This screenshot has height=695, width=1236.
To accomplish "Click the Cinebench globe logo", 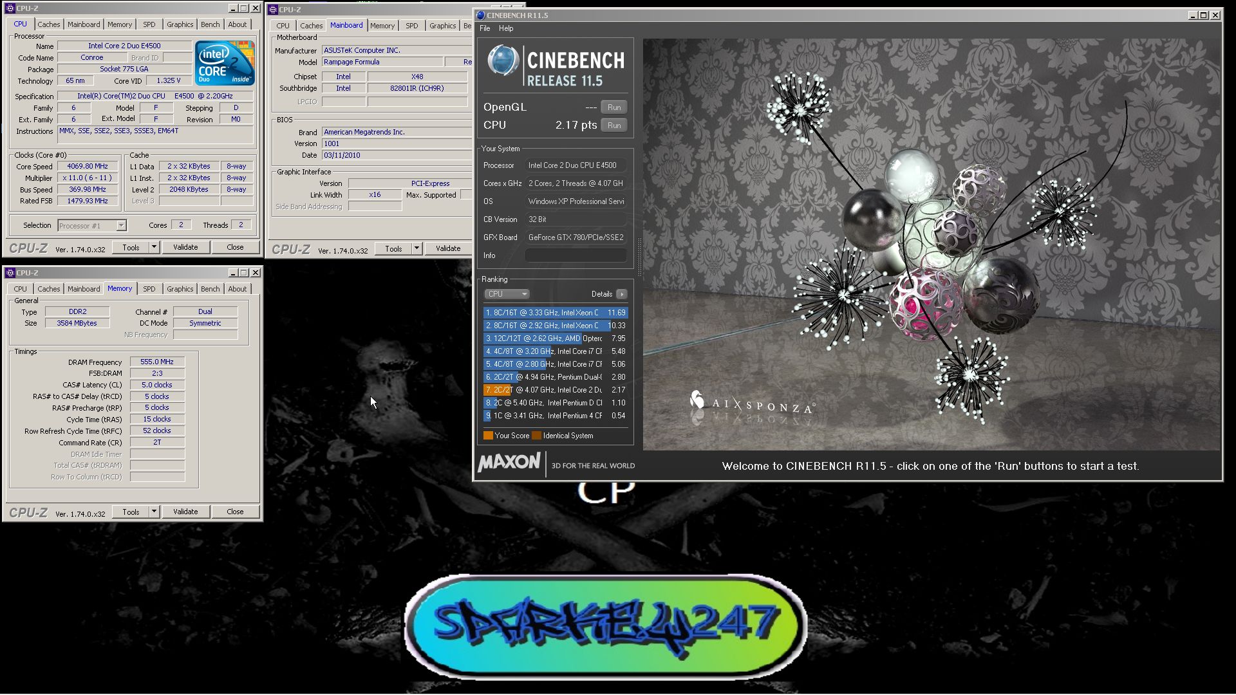I will 503,61.
